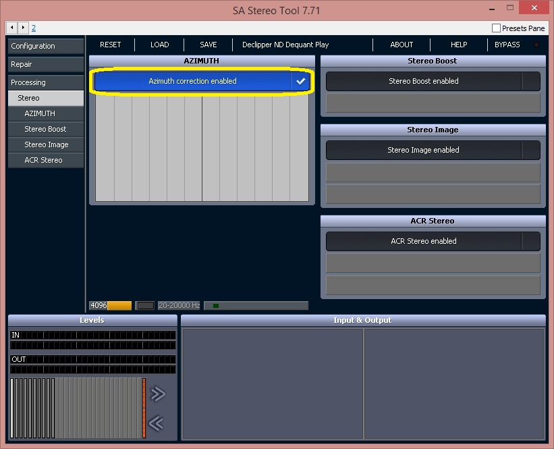The height and width of the screenshot is (449, 554).
Task: Click the back navigation arrow
Action: [12, 28]
